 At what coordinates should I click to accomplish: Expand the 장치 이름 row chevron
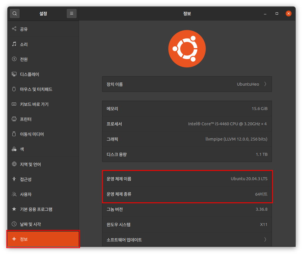click(265, 84)
